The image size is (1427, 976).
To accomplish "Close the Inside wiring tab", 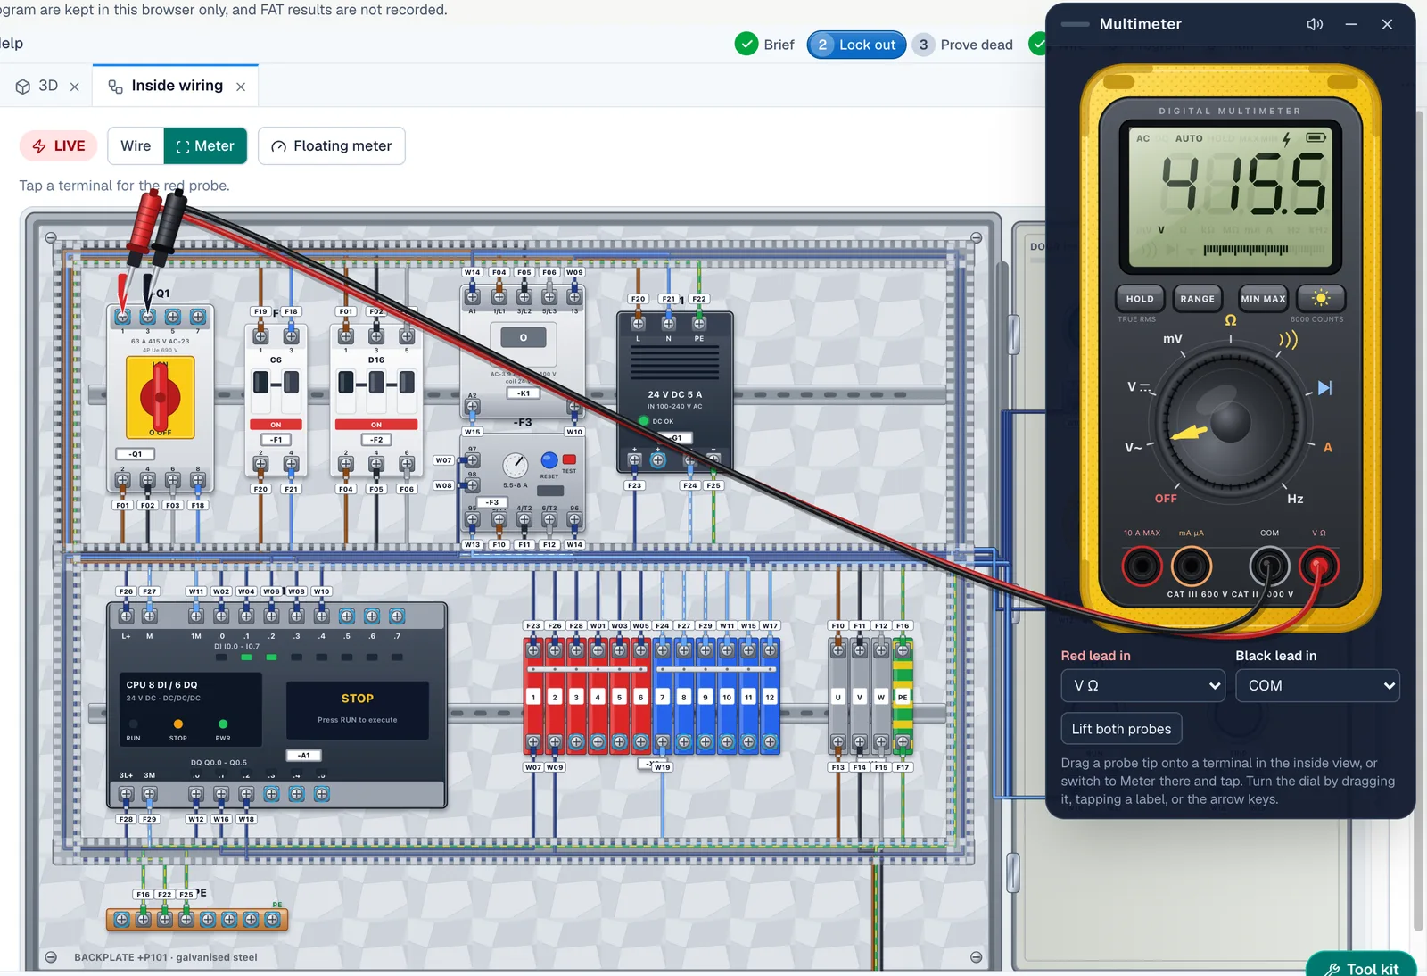I will click(241, 87).
